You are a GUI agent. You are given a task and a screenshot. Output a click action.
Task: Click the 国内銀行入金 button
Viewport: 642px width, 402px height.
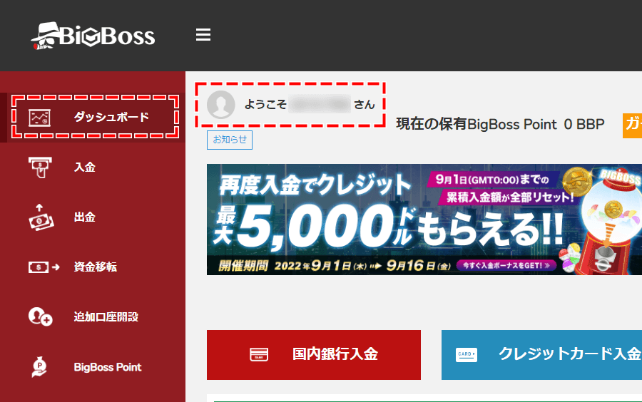[314, 355]
